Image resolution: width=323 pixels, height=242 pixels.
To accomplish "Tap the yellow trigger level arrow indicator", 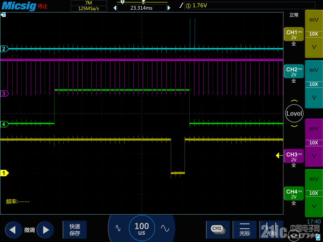I will (279, 155).
